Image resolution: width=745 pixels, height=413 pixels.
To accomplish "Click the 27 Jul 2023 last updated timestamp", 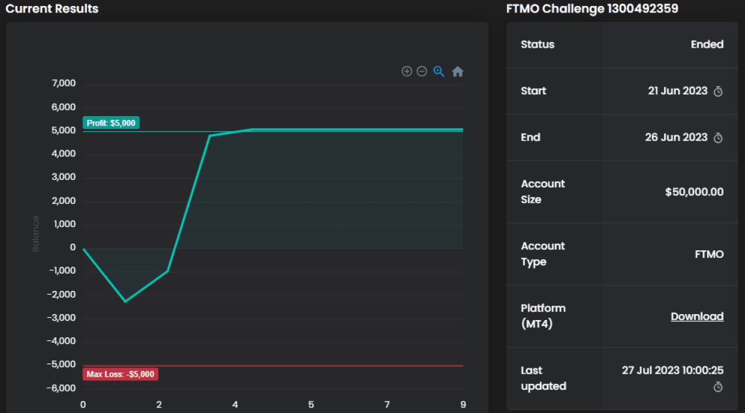I will (x=673, y=370).
